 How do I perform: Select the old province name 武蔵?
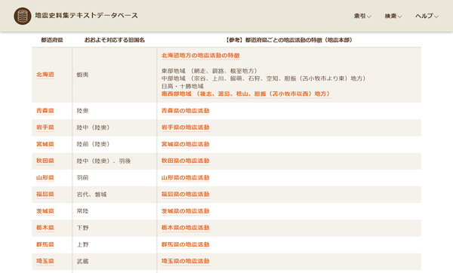82,262
